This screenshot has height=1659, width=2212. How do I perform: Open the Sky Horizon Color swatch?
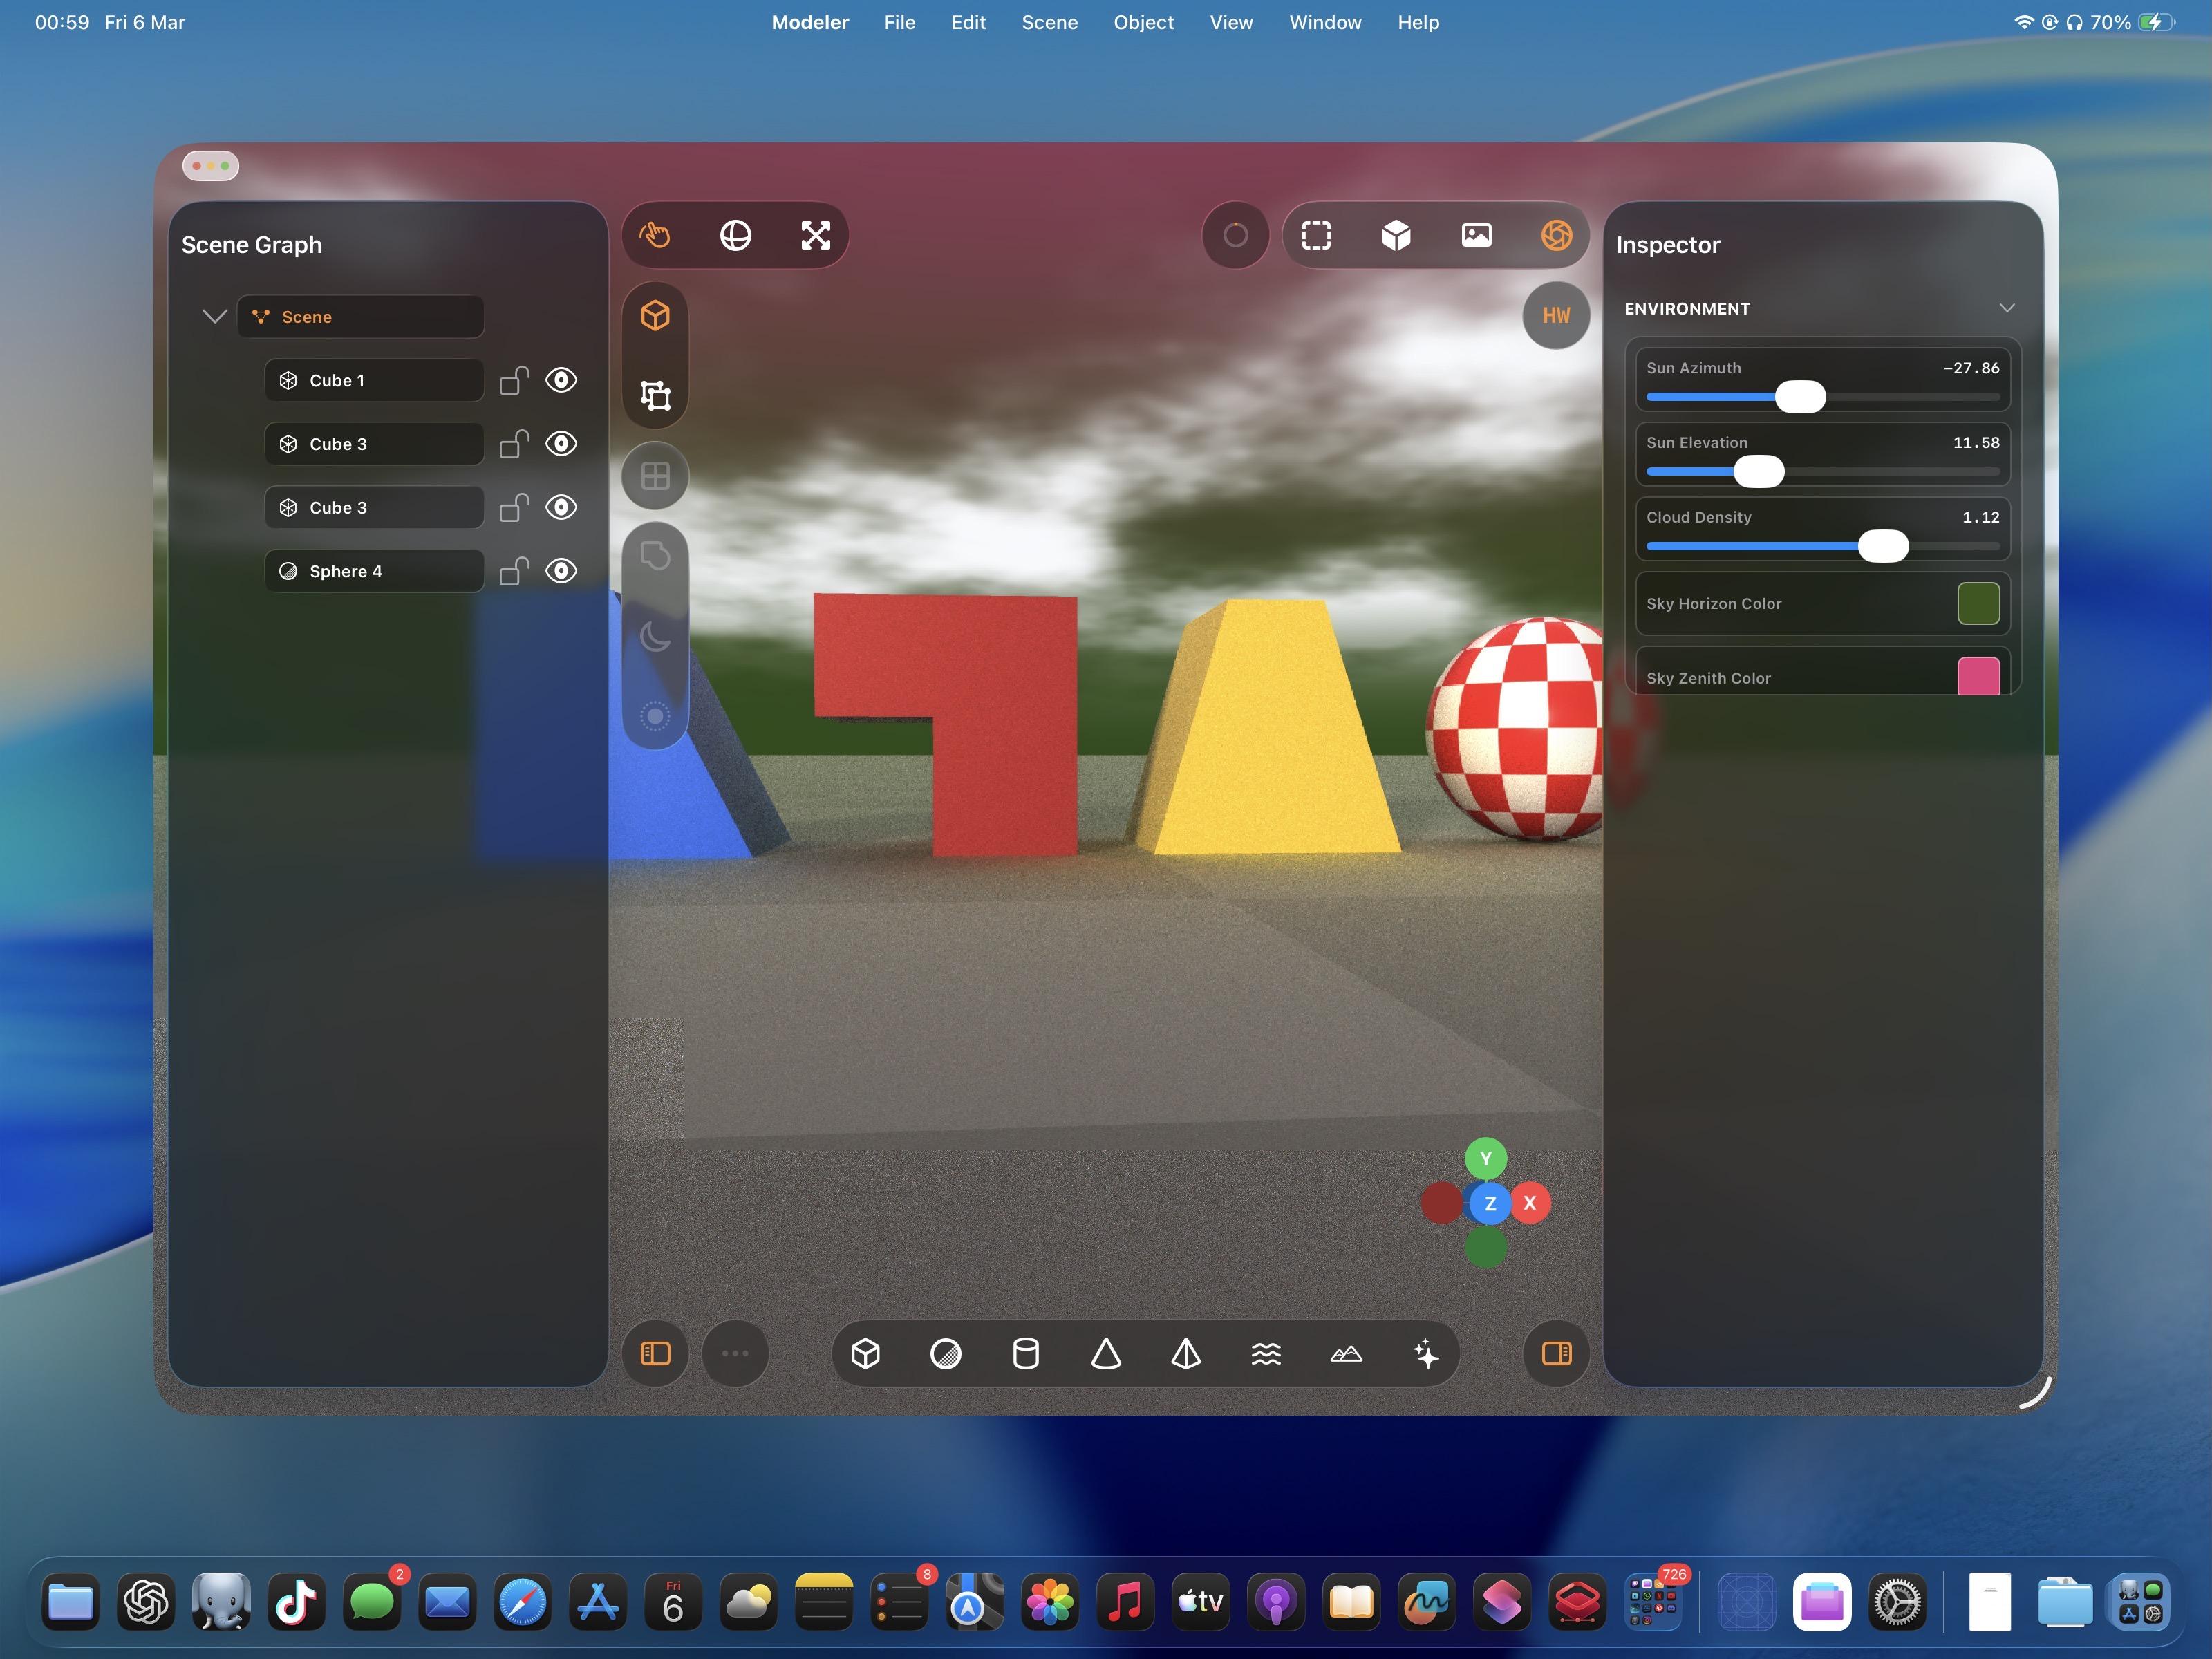coord(1978,604)
